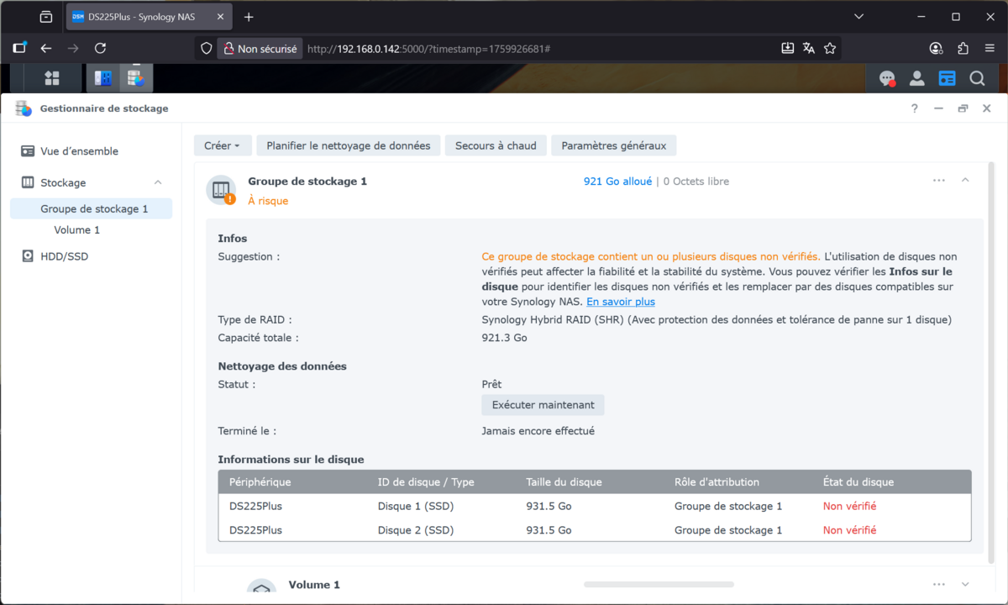Open the En savoir plus link
Image resolution: width=1008 pixels, height=605 pixels.
(621, 302)
